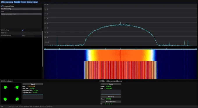Select the GEOSCAN CCSDS pipeline entry
198x108 pixels.
point(21,14)
